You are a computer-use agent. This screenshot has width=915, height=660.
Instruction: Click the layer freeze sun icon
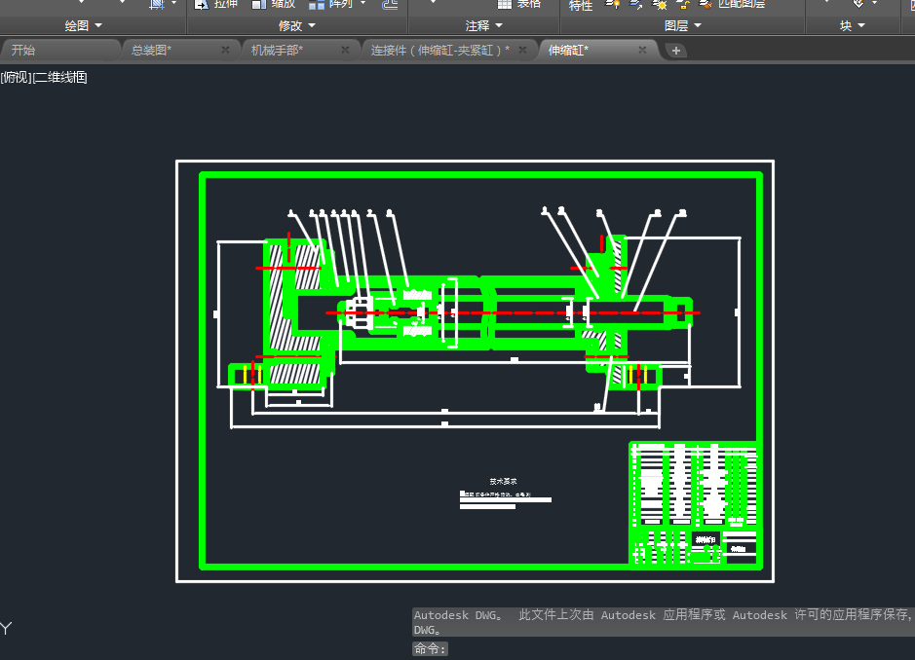coord(660,5)
